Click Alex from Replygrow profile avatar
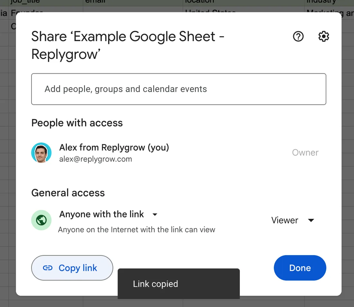This screenshot has height=307, width=354. tap(41, 153)
